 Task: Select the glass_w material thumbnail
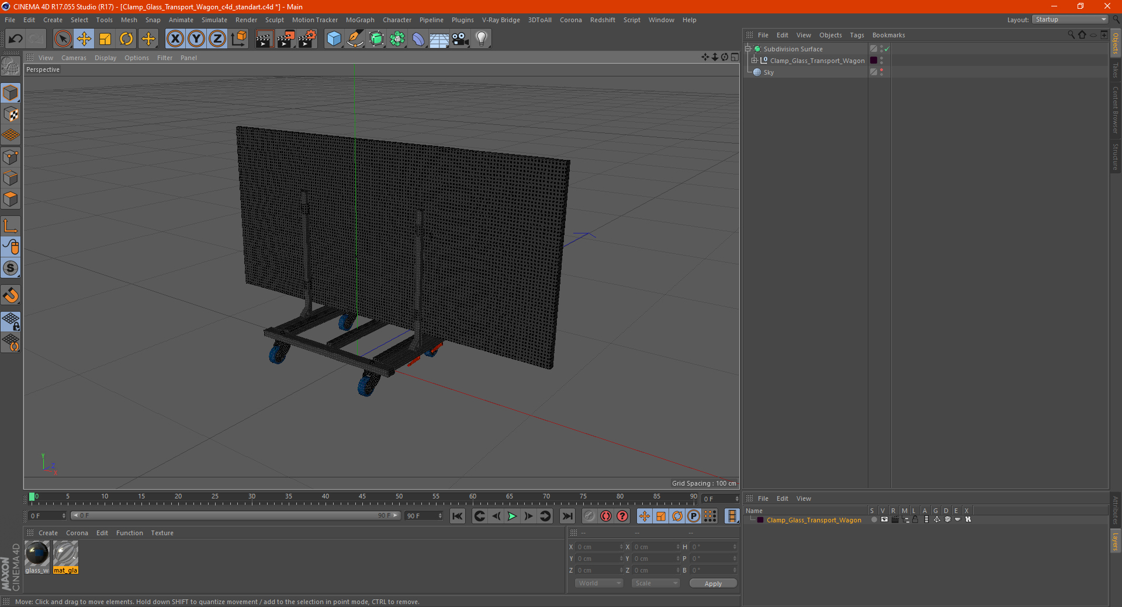tap(37, 553)
